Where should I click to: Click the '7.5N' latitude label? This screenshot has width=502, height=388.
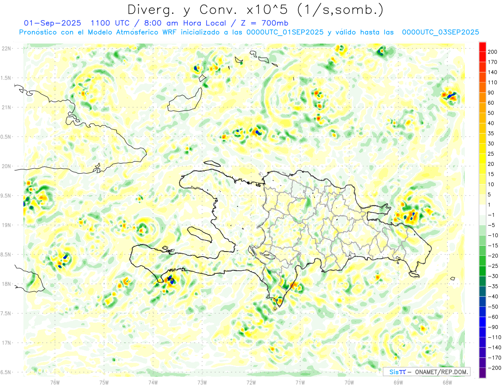(x=6, y=313)
